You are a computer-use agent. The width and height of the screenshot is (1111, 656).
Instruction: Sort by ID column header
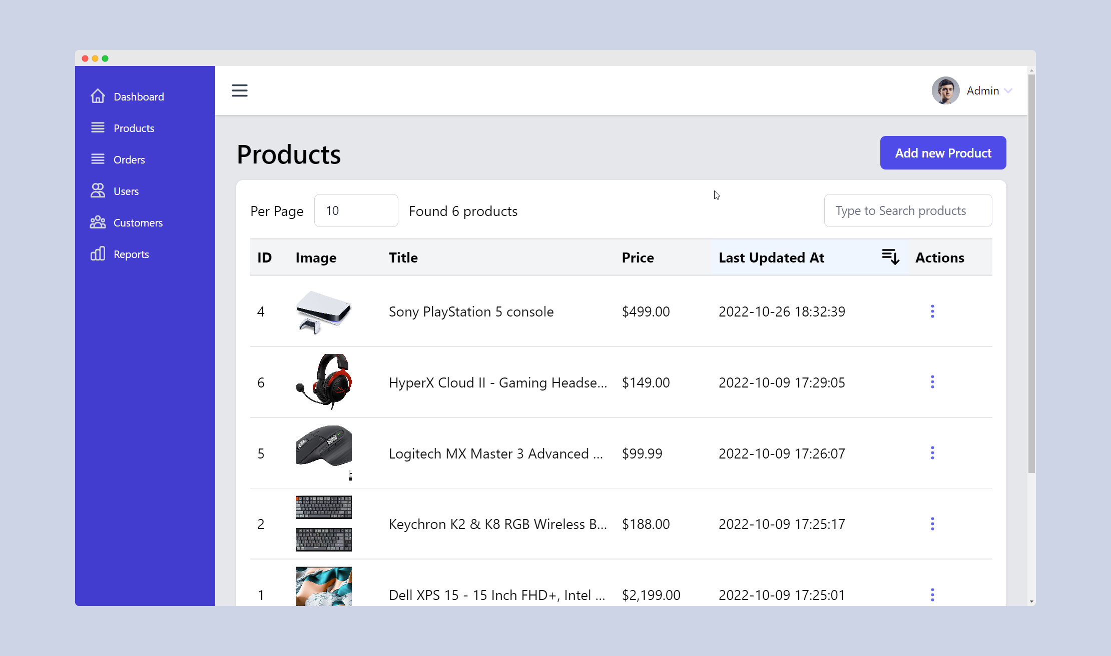click(264, 257)
